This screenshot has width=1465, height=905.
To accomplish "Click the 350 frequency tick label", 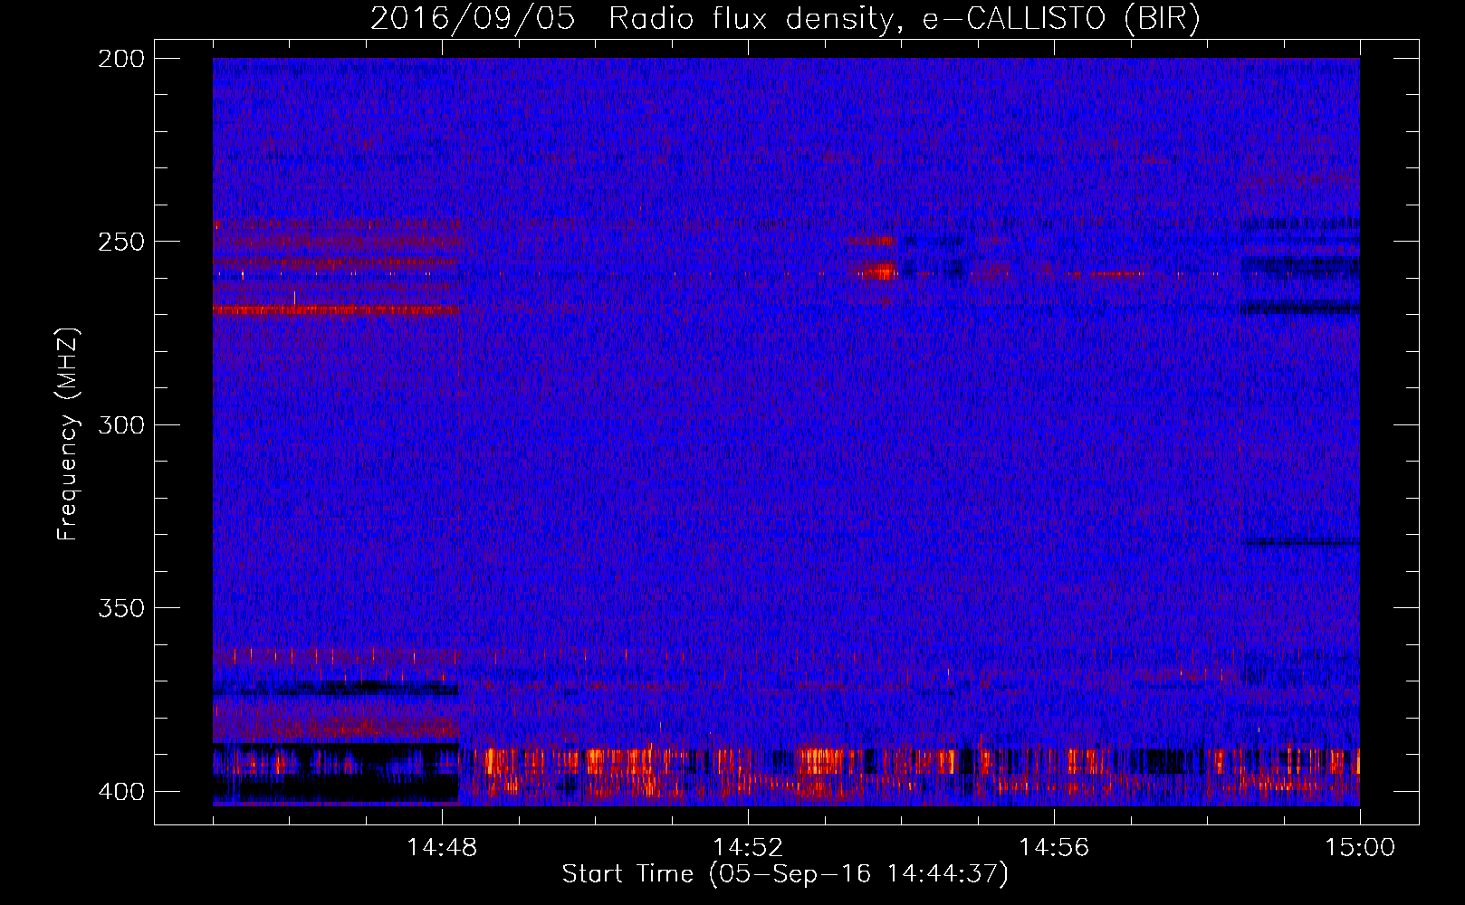I will coord(120,608).
